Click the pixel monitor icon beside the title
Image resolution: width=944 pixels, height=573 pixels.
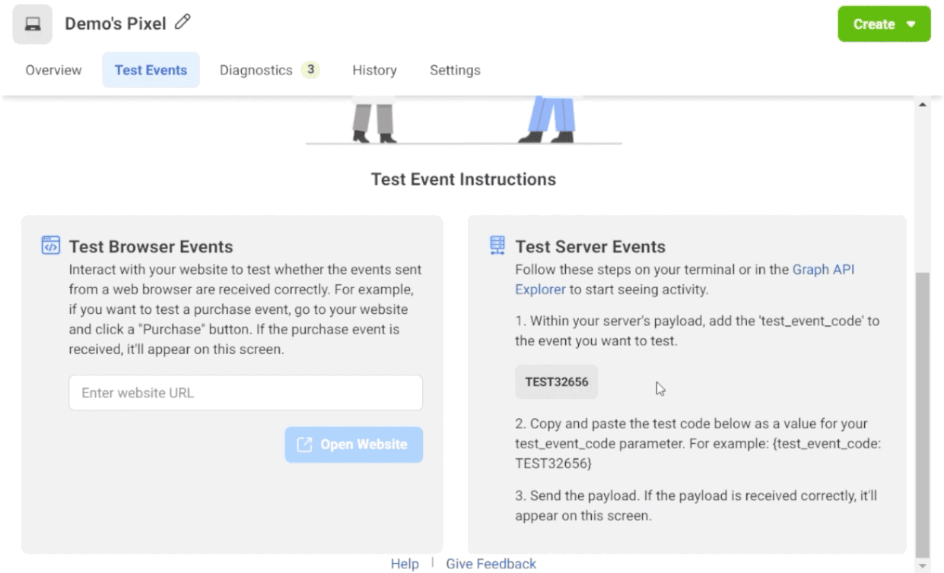click(x=32, y=24)
